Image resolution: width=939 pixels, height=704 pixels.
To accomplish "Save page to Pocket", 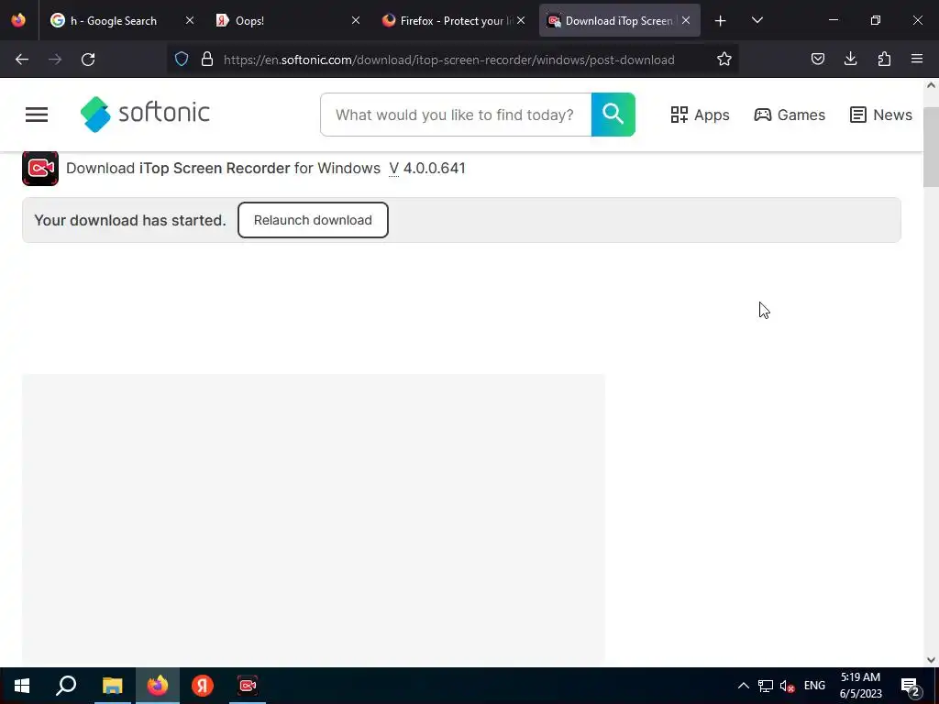I will 817,60.
